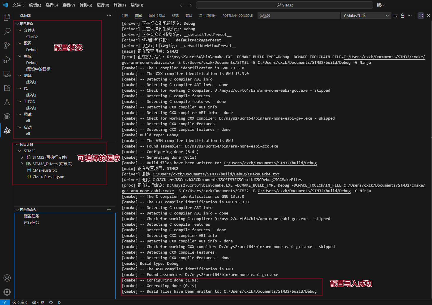The width and height of the screenshot is (432, 305).
Task: Click the debug bug icon in status bar
Action: click(x=51, y=302)
